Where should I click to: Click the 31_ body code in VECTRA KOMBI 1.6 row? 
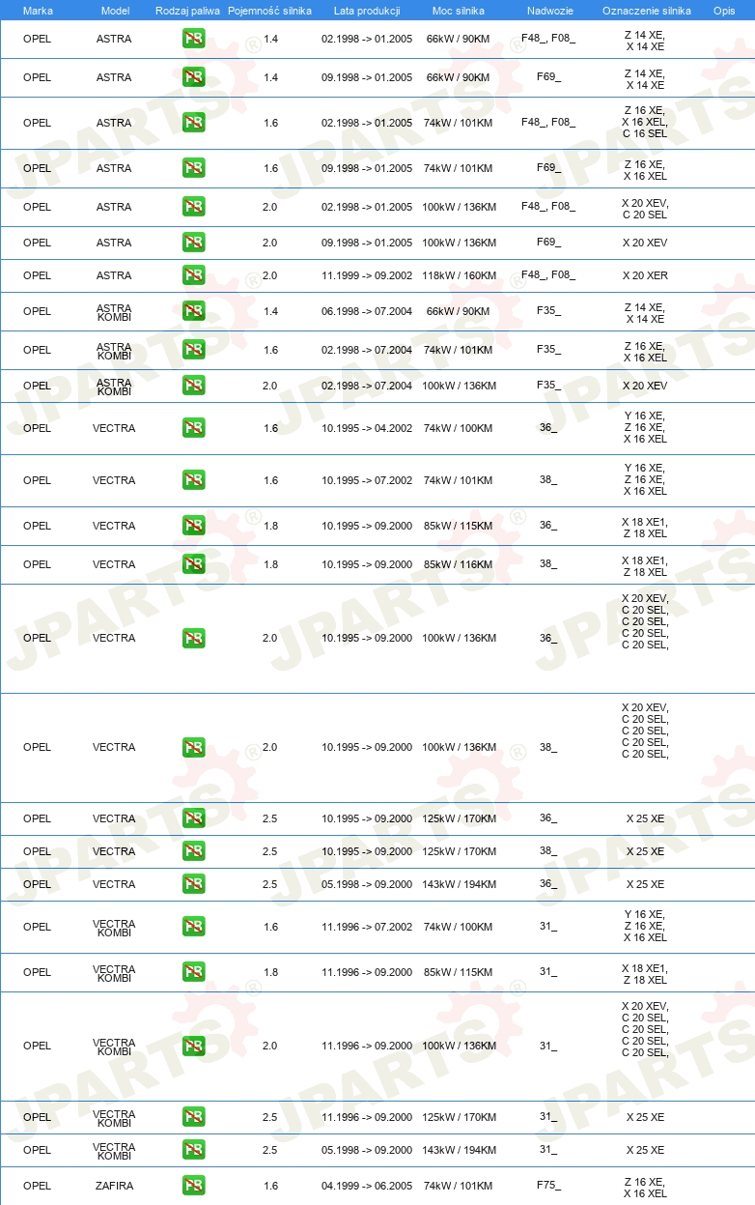[548, 927]
